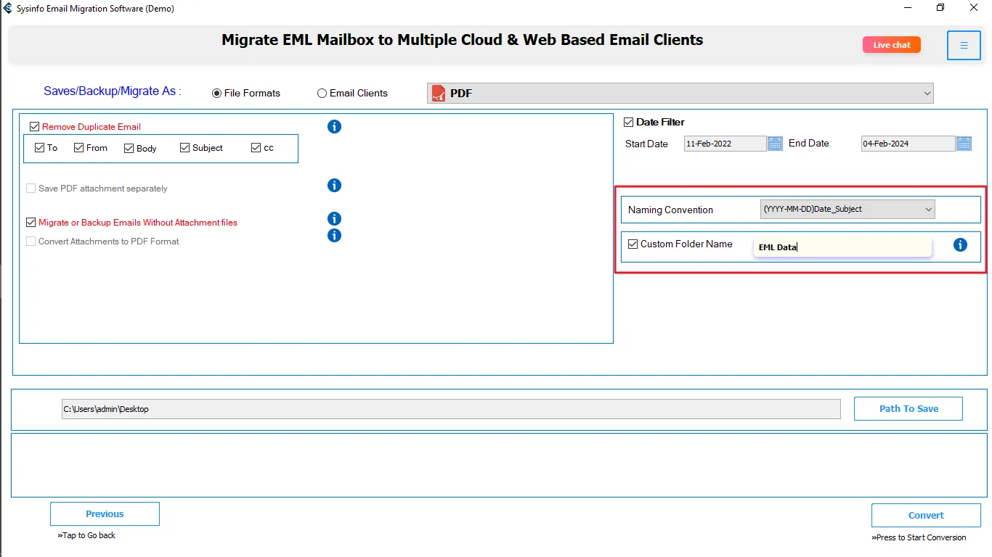Click info icon for Convert Attachments to PDF

[334, 236]
